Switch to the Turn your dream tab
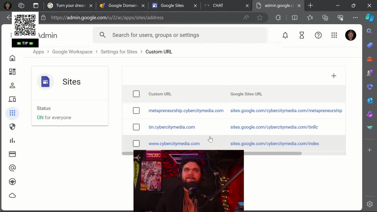Screen dimensions: 377x212 70,6
